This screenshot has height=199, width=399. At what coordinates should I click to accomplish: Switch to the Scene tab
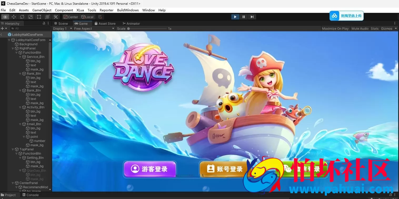[x=61, y=23]
